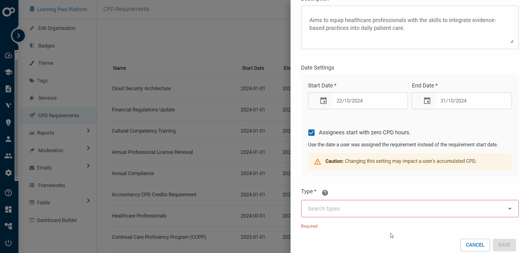
Task: Expand the Reports submenu chevron
Action: [x=88, y=131]
